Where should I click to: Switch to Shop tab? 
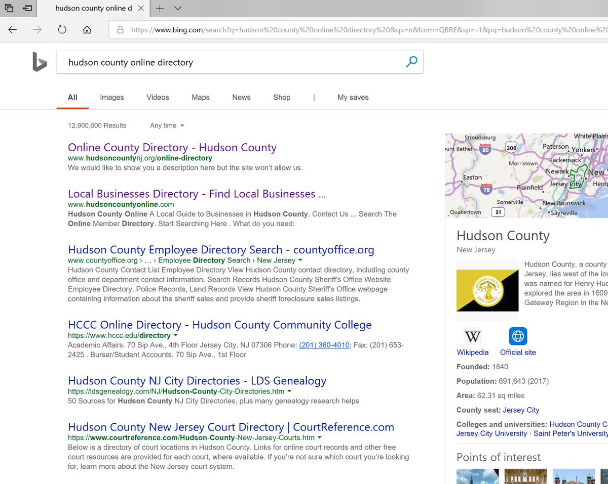[282, 97]
